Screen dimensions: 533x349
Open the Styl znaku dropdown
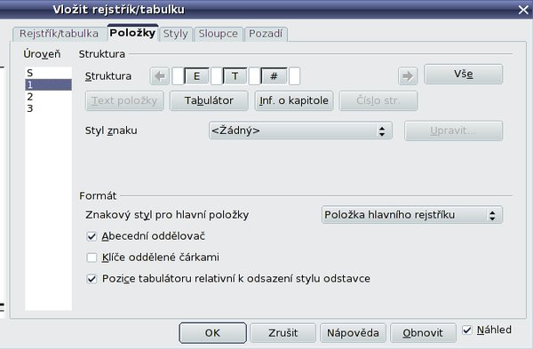(x=300, y=131)
